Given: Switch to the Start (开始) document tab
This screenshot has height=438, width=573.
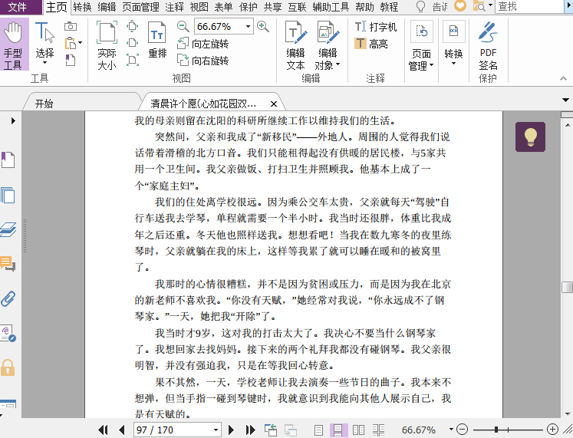Looking at the screenshot, I should tap(44, 104).
